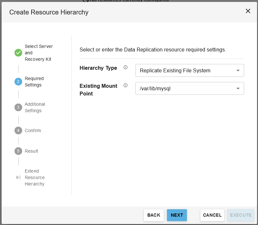The width and height of the screenshot is (258, 225).
Task: Click the Existing Mount Point info icon
Action: point(125,85)
